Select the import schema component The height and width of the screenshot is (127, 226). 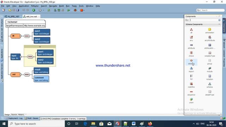pyautogui.click(x=191, y=69)
